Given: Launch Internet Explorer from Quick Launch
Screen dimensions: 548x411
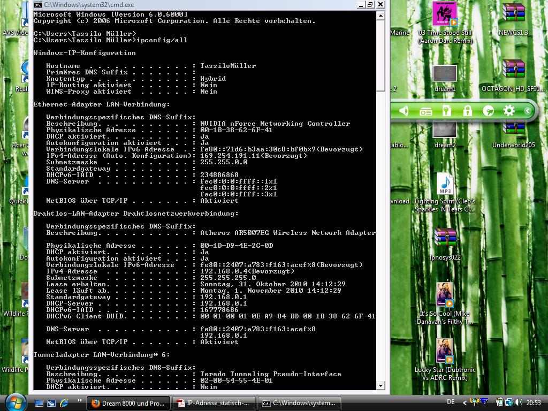Looking at the screenshot, I should (x=64, y=403).
